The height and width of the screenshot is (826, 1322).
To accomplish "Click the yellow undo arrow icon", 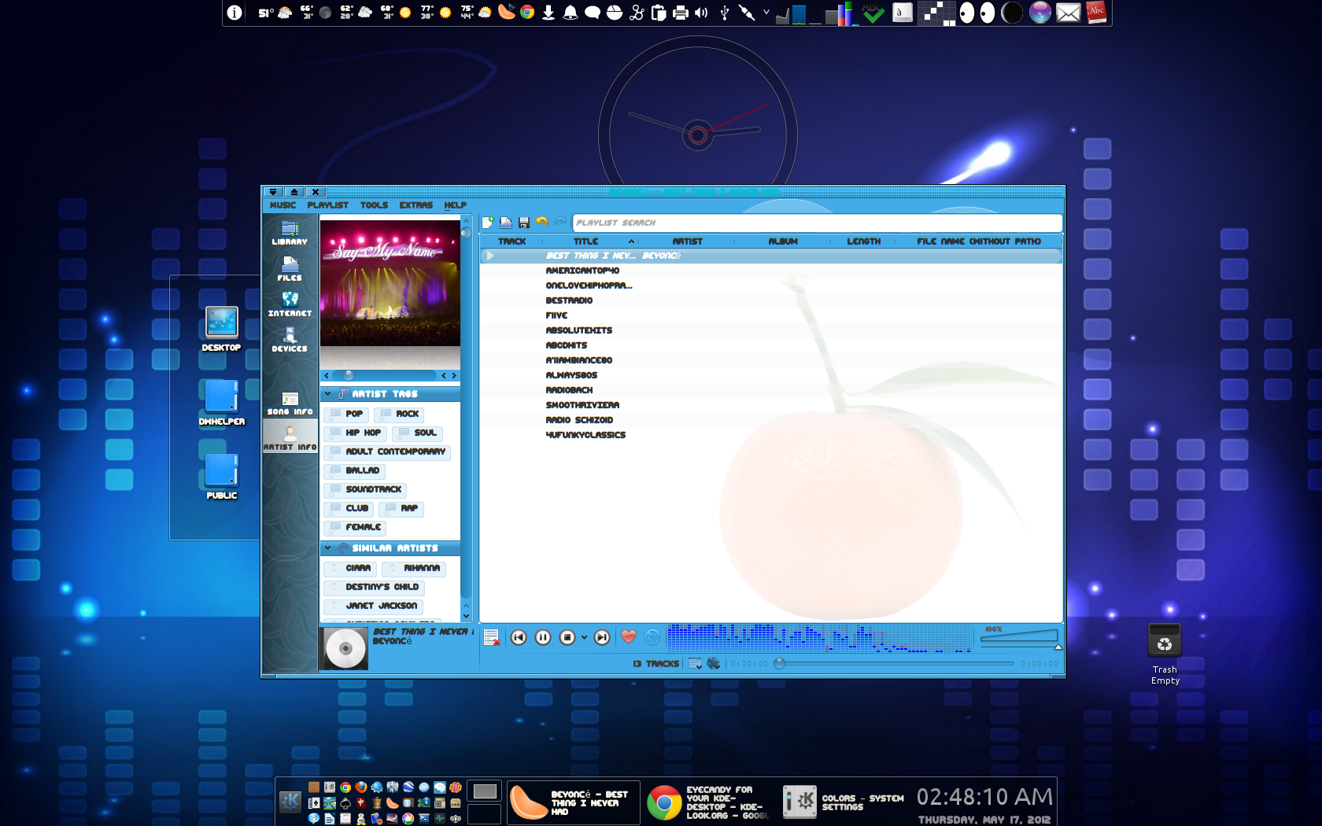I will click(x=542, y=223).
